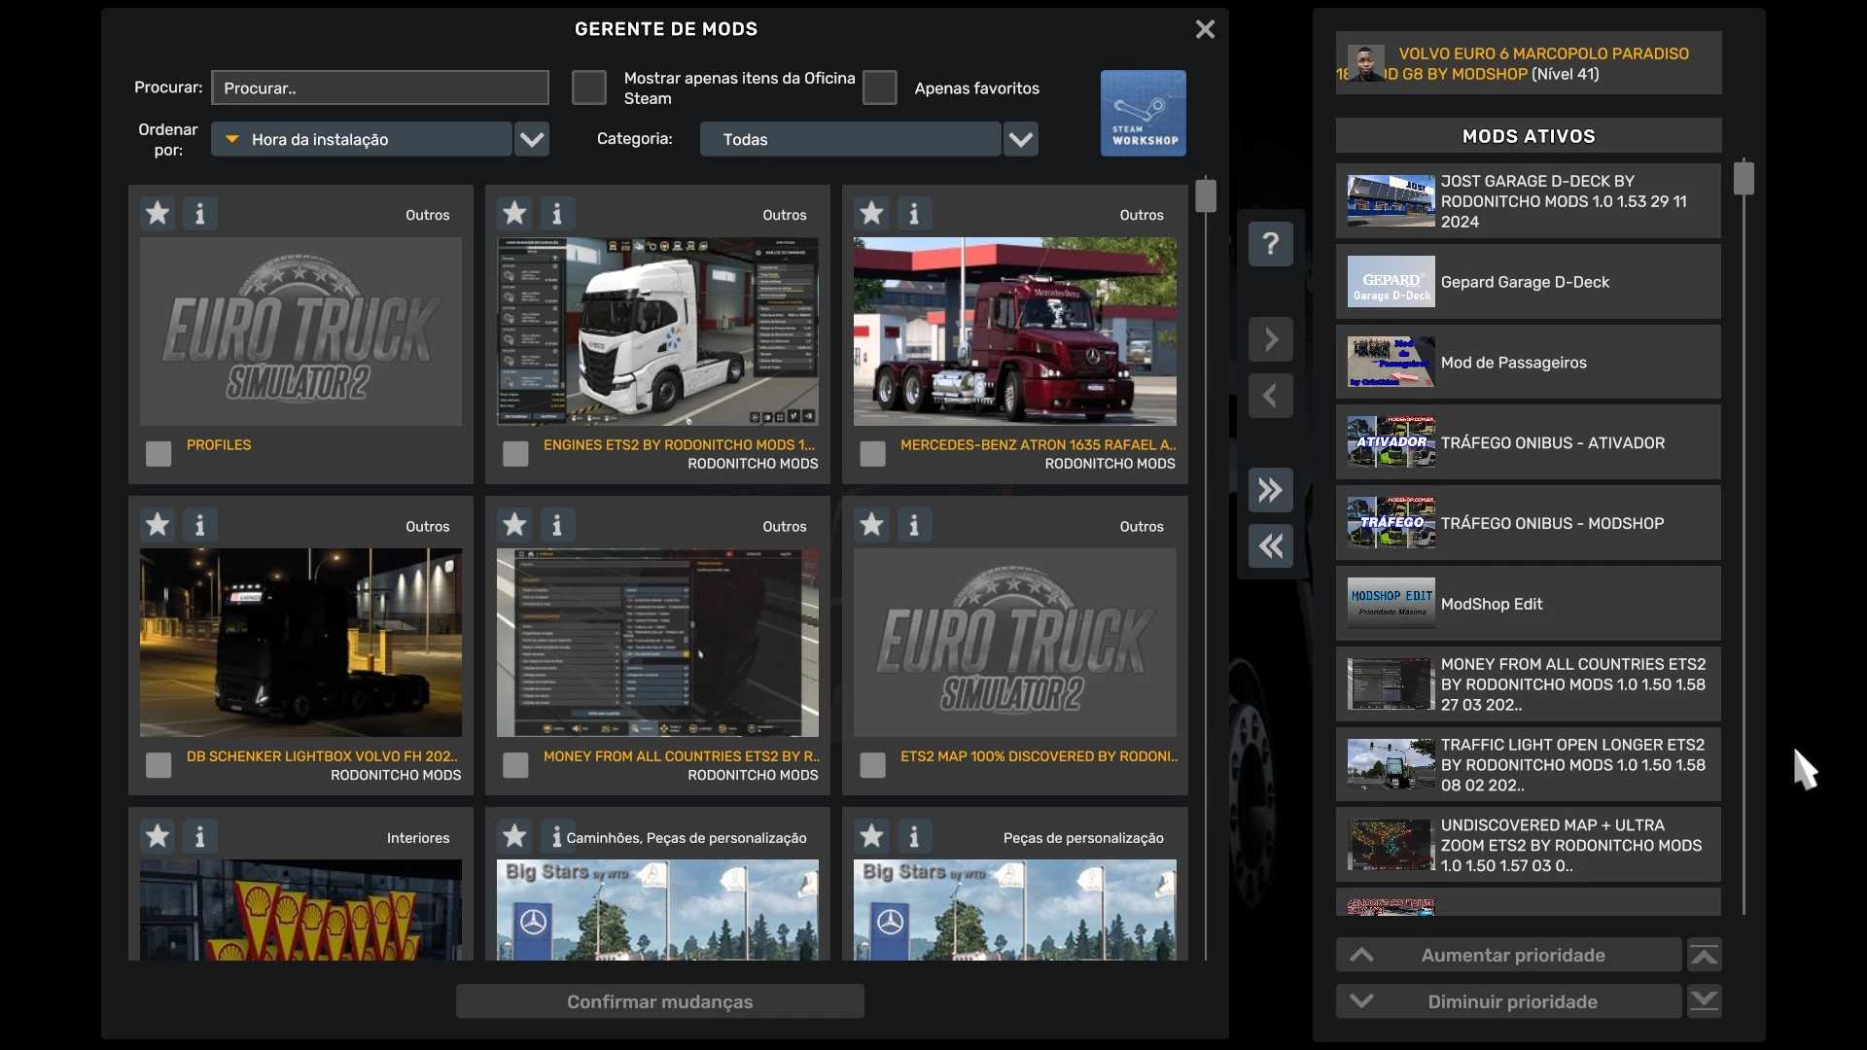
Task: Favorite the PROFILES mod with star icon
Action: coord(158,213)
